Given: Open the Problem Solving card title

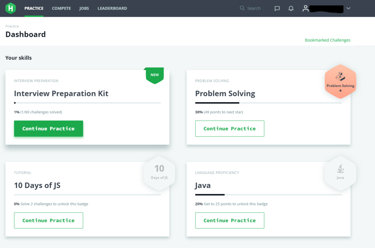Looking at the screenshot, I should click(225, 93).
